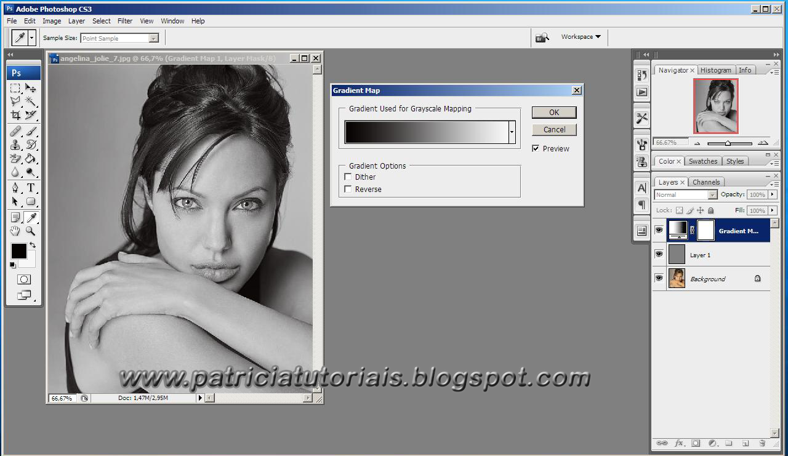Open the Layer menu

(x=77, y=21)
